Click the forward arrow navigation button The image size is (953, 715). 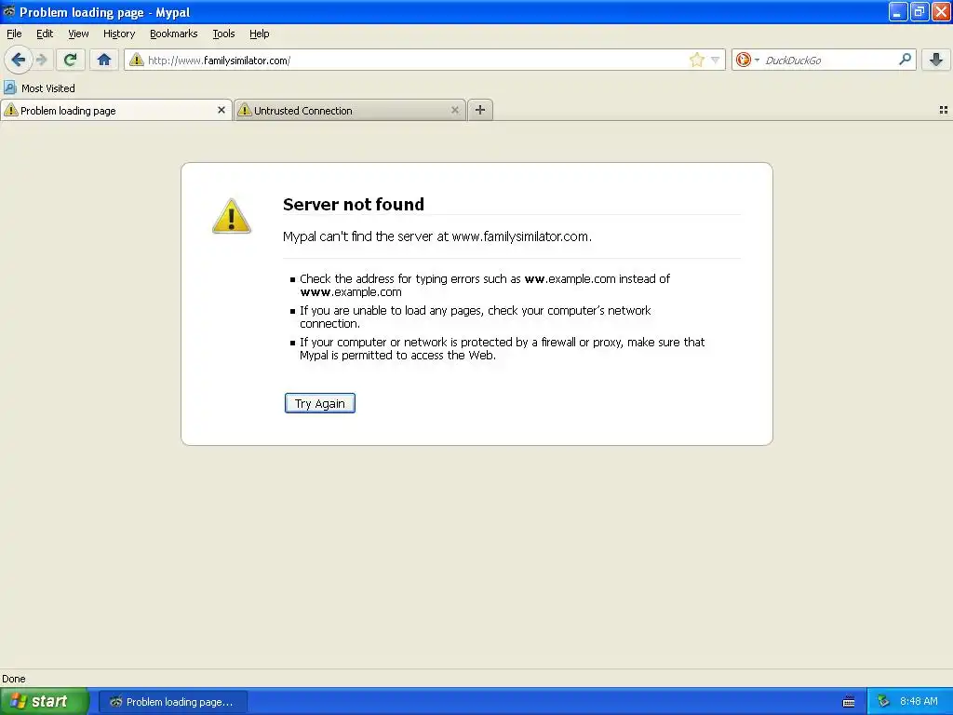tap(42, 60)
